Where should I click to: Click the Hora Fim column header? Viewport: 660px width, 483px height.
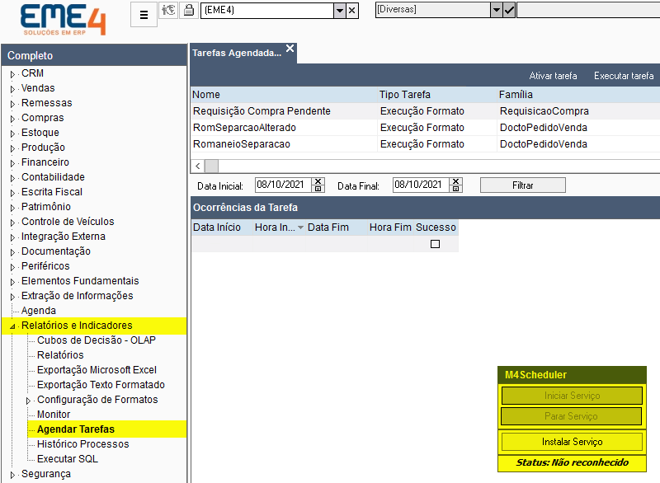pyautogui.click(x=390, y=227)
